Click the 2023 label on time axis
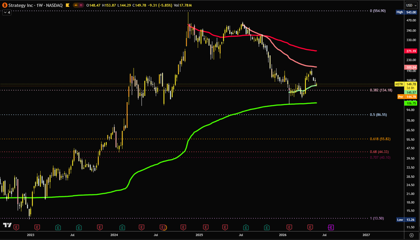 (x=30, y=235)
